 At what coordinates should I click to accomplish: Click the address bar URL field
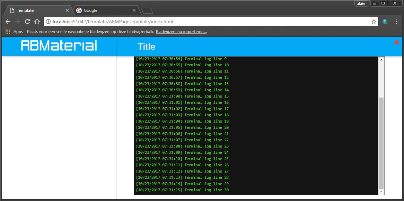[211, 22]
